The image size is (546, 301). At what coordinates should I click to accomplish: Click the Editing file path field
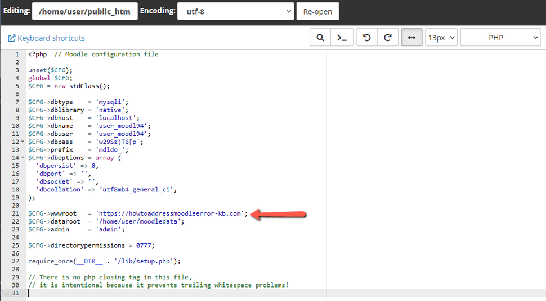coord(84,11)
